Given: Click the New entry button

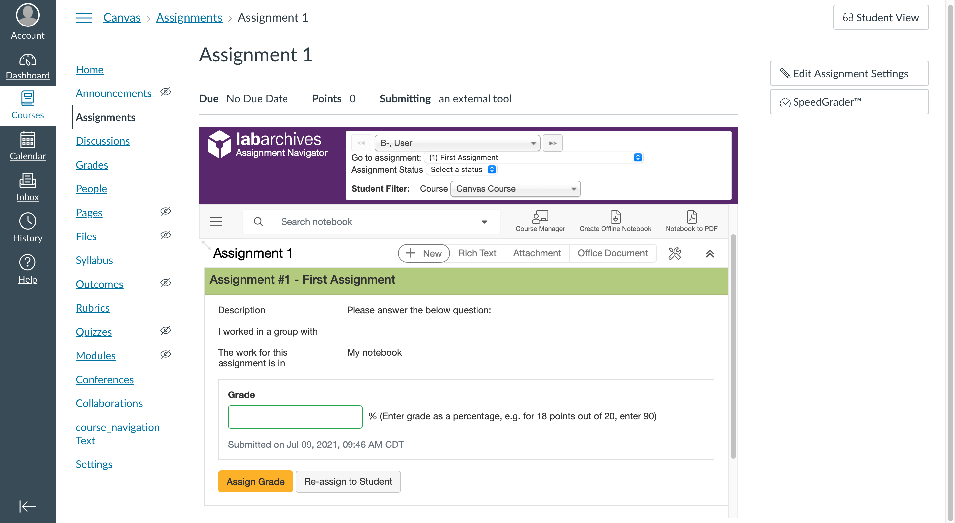Looking at the screenshot, I should 424,253.
